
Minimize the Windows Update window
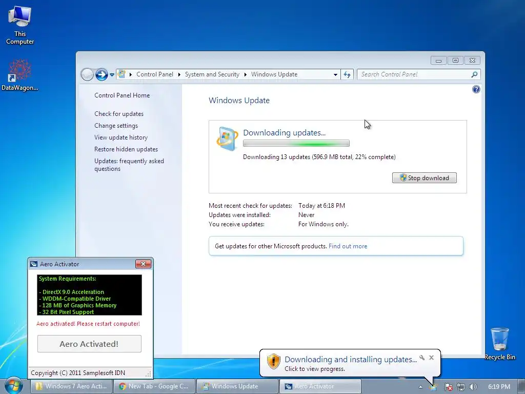point(439,61)
